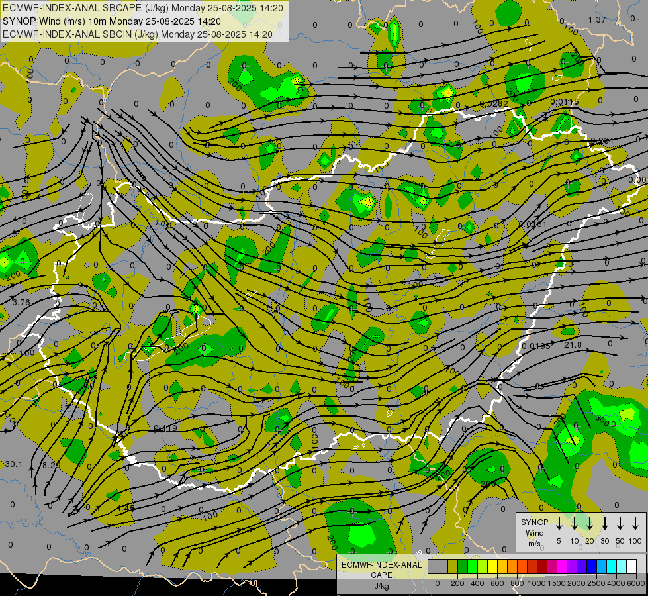Image resolution: width=648 pixels, height=596 pixels.
Task: Click the SYNOP Wind 10m header line
Action: click(112, 21)
